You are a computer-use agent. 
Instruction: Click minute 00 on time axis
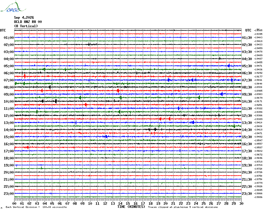click(x=14, y=204)
